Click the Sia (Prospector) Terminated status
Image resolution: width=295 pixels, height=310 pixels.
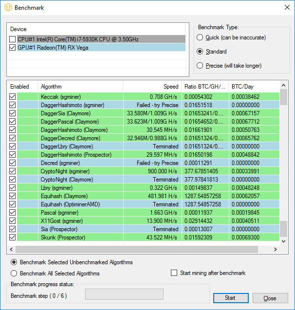(x=166, y=229)
